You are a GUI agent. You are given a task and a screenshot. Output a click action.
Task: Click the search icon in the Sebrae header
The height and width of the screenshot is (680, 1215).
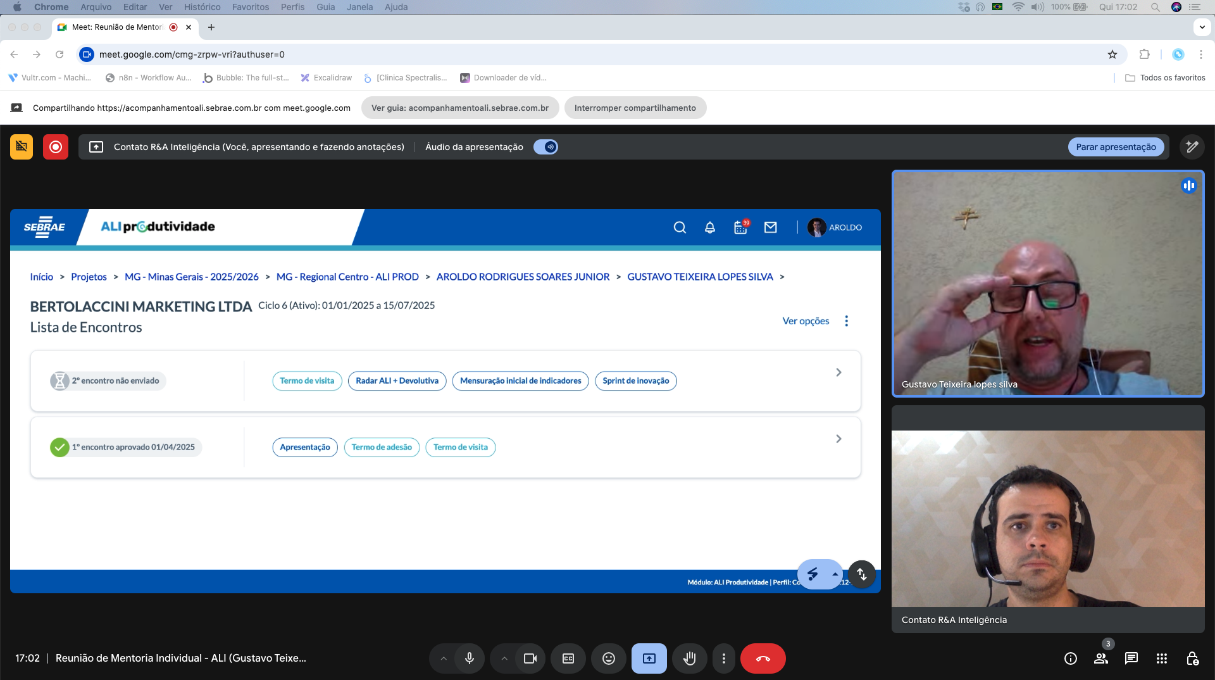(680, 227)
